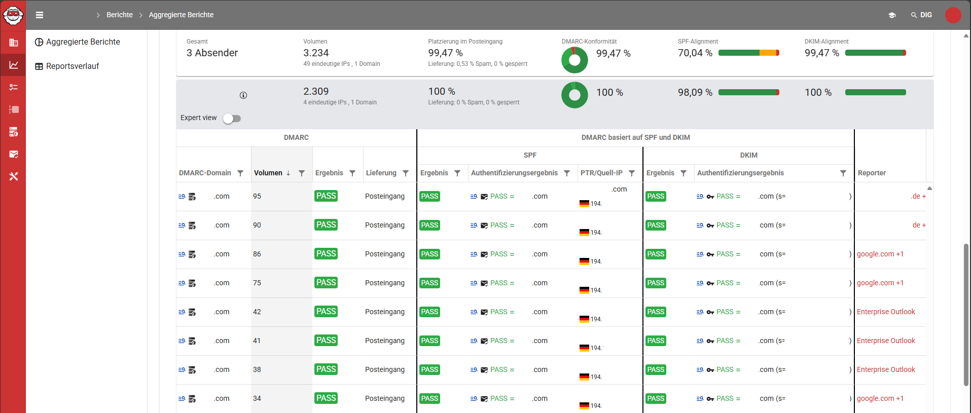Click the page vertical scrollbar
Screen dimensions: 971x413
point(966,314)
